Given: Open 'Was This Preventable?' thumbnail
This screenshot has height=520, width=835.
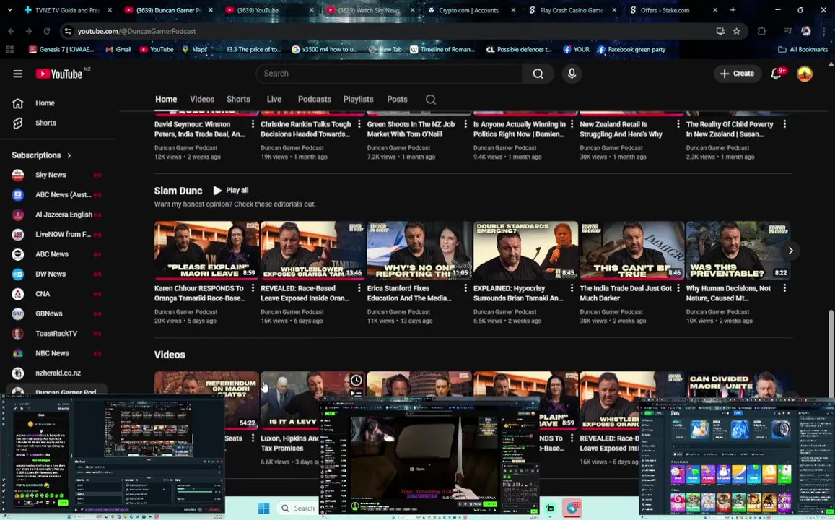Looking at the screenshot, I should tap(738, 251).
